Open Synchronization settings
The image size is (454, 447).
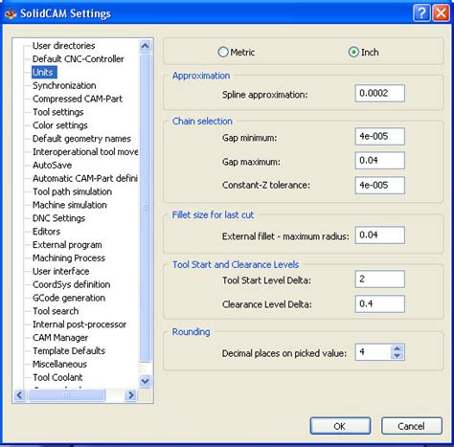pos(64,85)
